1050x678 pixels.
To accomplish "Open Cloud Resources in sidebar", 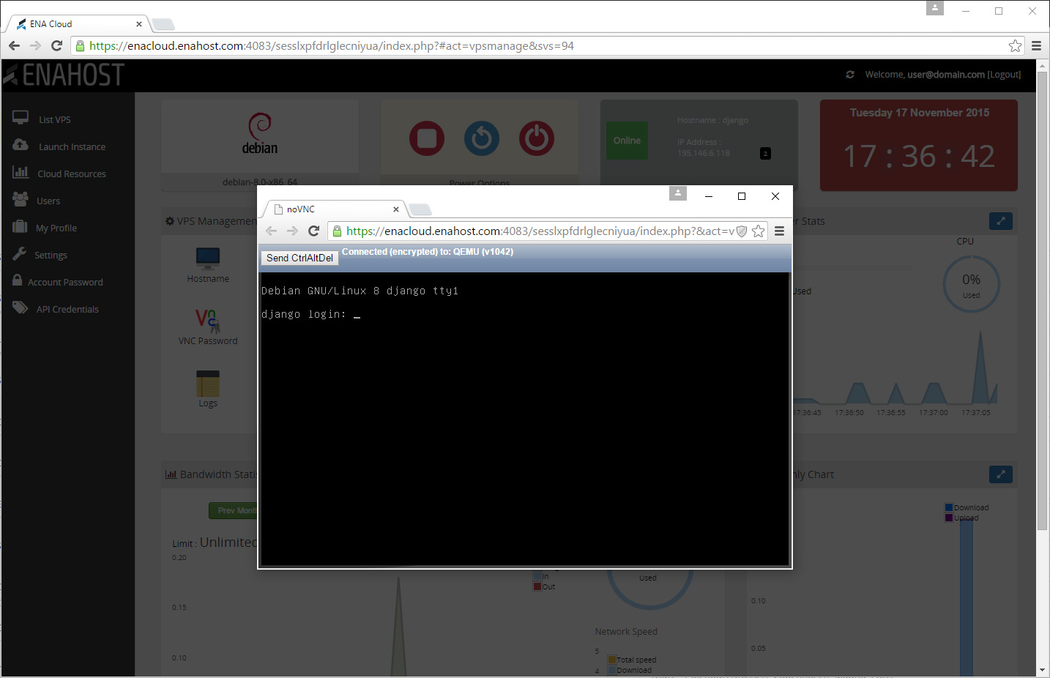I will tap(72, 174).
